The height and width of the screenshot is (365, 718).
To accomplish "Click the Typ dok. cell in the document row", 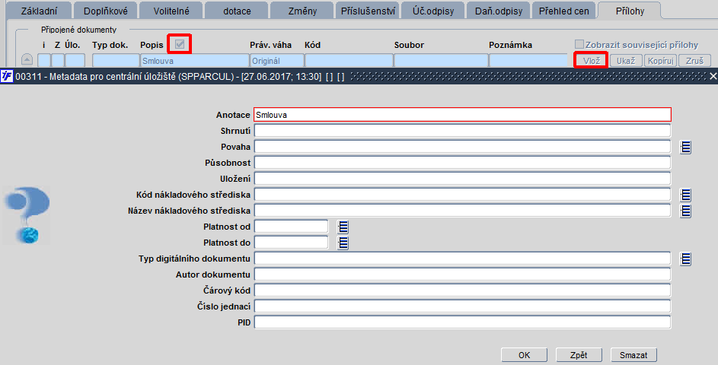I will tap(116, 60).
